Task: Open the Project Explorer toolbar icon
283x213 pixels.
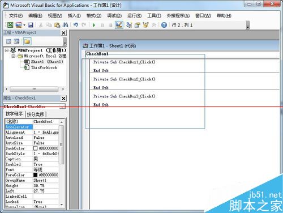Action: (x=129, y=25)
